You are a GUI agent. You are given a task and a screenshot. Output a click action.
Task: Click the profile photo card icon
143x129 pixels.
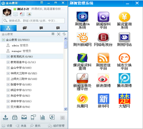click(29, 14)
